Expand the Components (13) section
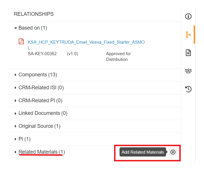 tap(16, 75)
